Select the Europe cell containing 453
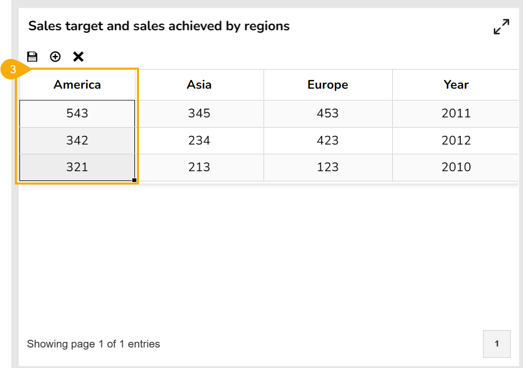The width and height of the screenshot is (523, 368). click(328, 113)
